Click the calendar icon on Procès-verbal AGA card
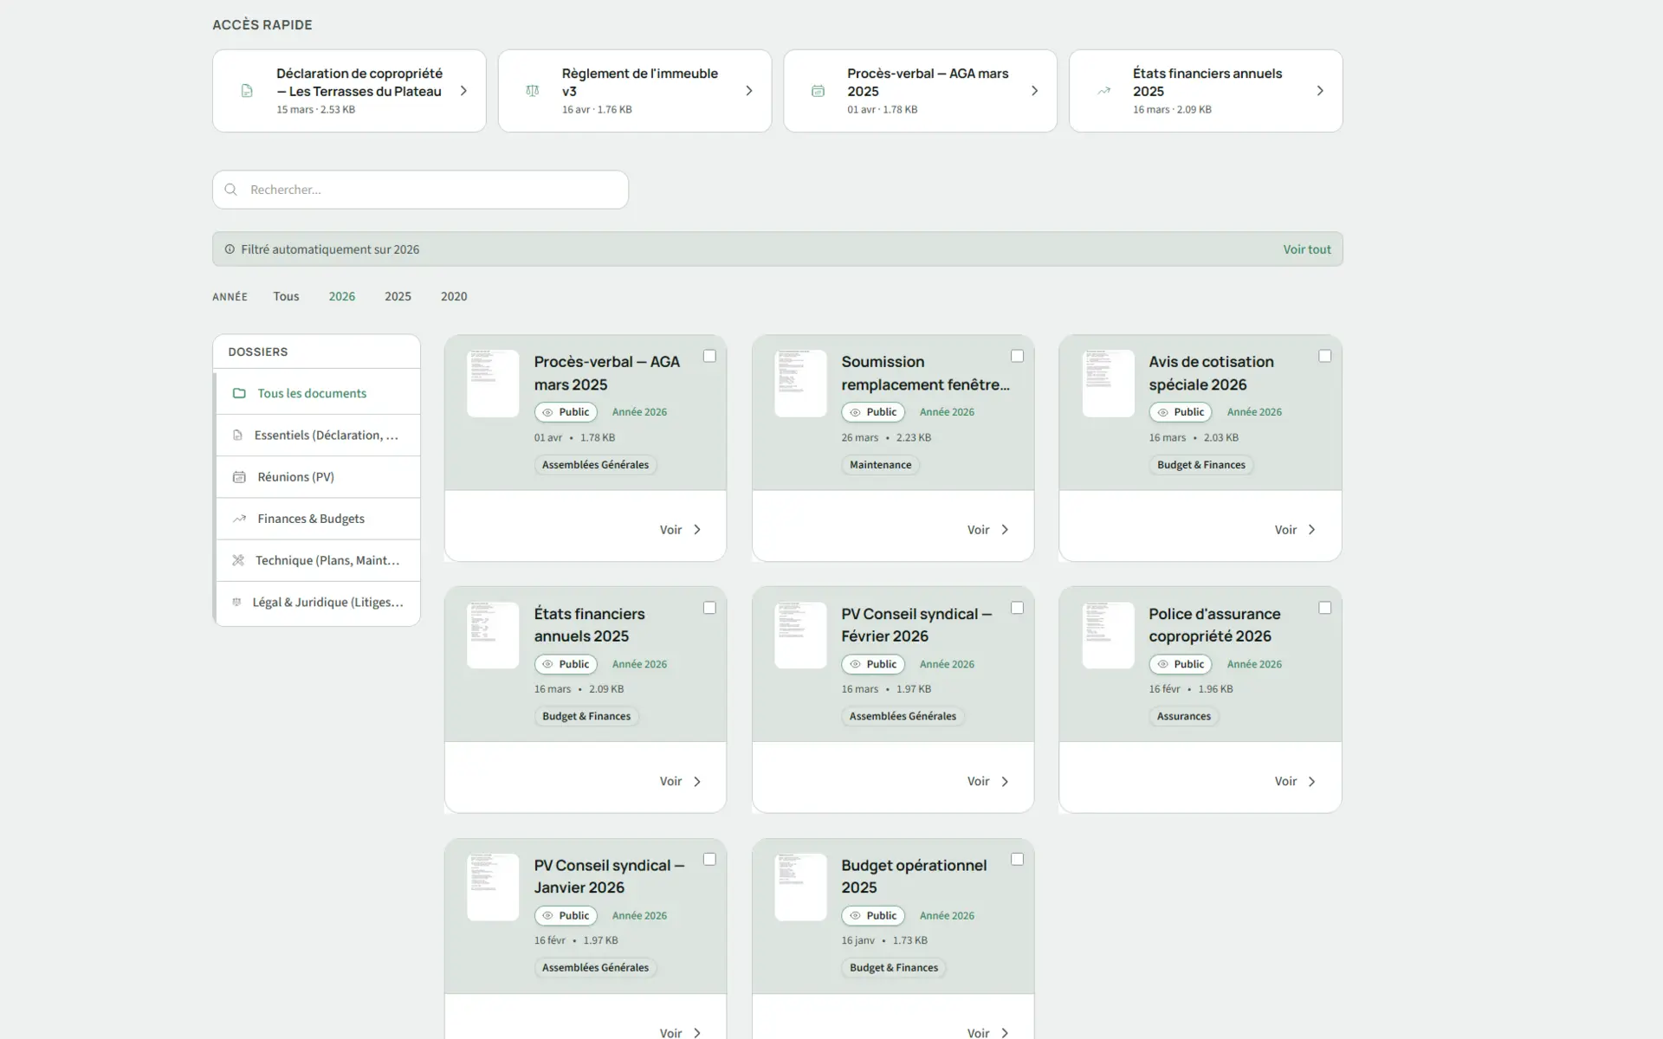This screenshot has width=1663, height=1039. tap(818, 90)
